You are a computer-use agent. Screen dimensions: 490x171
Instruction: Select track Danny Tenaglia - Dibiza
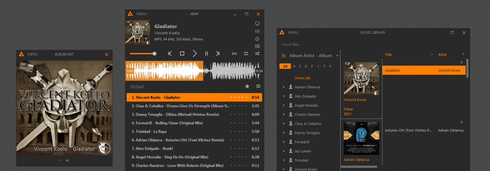[194, 114]
